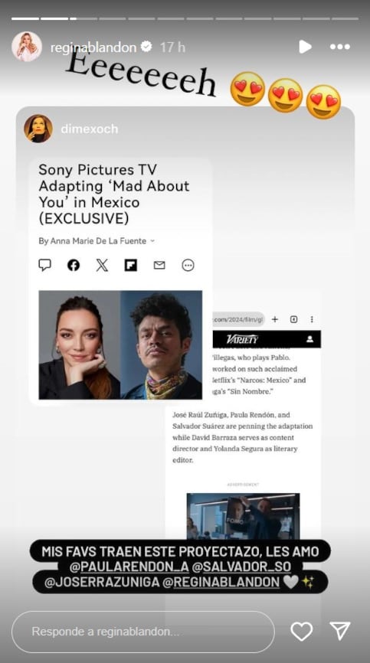Expand the author dropdown chevron next to De La Fuente
This screenshot has height=663, width=370.
[152, 241]
